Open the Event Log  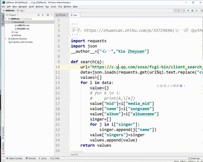click(x=194, y=158)
